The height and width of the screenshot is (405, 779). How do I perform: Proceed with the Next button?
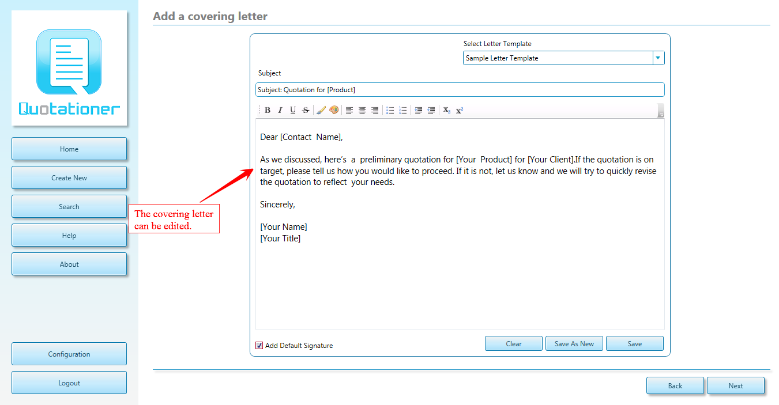click(736, 385)
